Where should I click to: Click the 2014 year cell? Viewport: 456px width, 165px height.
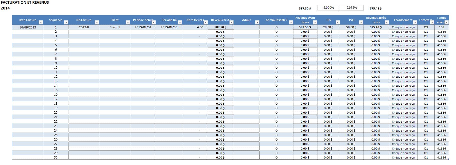coord(5,8)
